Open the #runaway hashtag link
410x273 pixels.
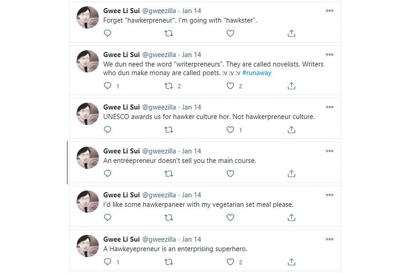tap(257, 73)
